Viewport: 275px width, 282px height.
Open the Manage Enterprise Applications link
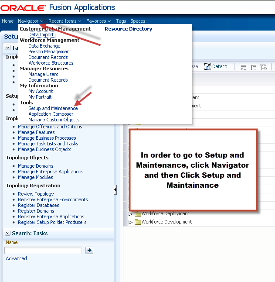click(51, 172)
